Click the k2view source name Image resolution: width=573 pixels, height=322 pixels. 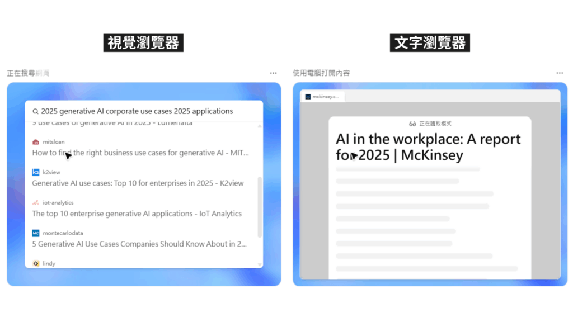51,172
